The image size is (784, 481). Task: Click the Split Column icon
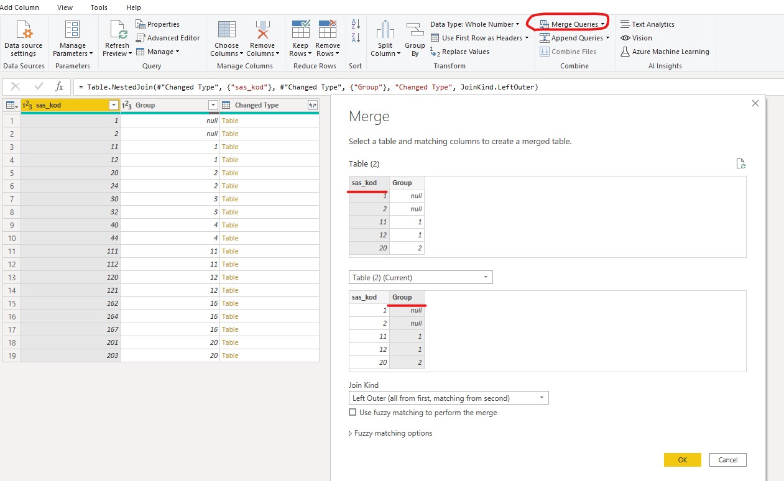(x=385, y=30)
